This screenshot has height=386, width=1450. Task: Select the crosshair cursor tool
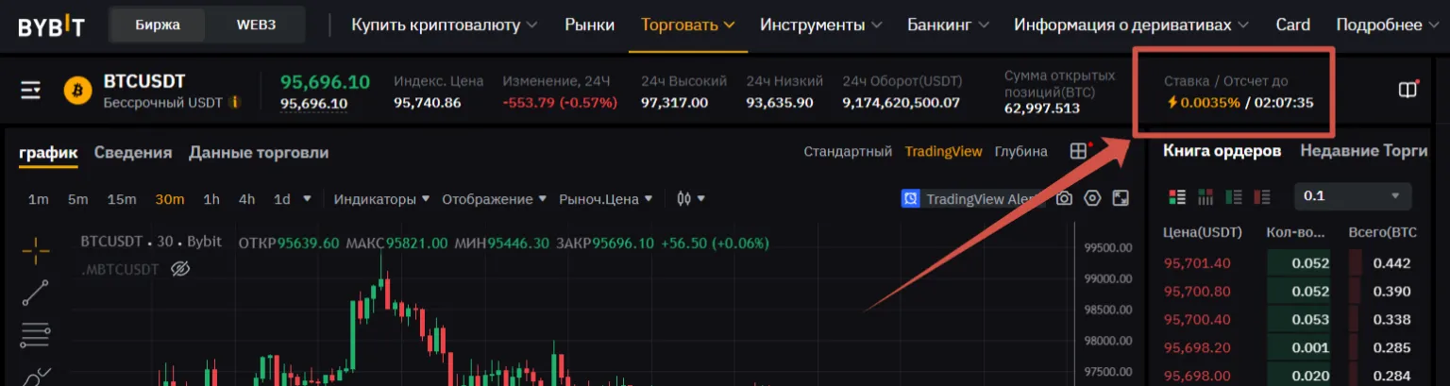[35, 251]
